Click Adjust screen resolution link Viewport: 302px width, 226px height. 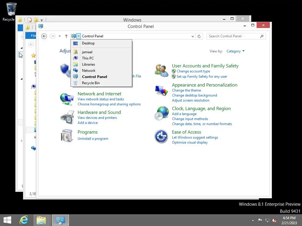click(x=191, y=100)
